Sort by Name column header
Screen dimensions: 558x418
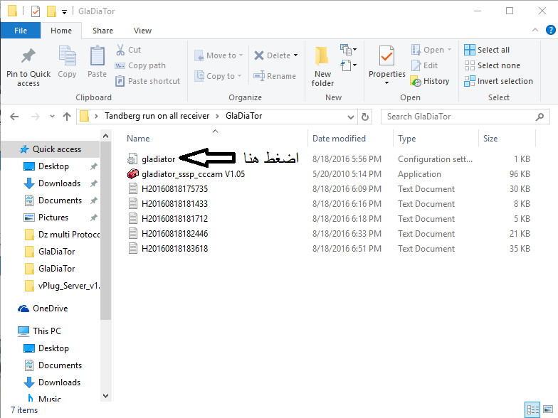(138, 139)
